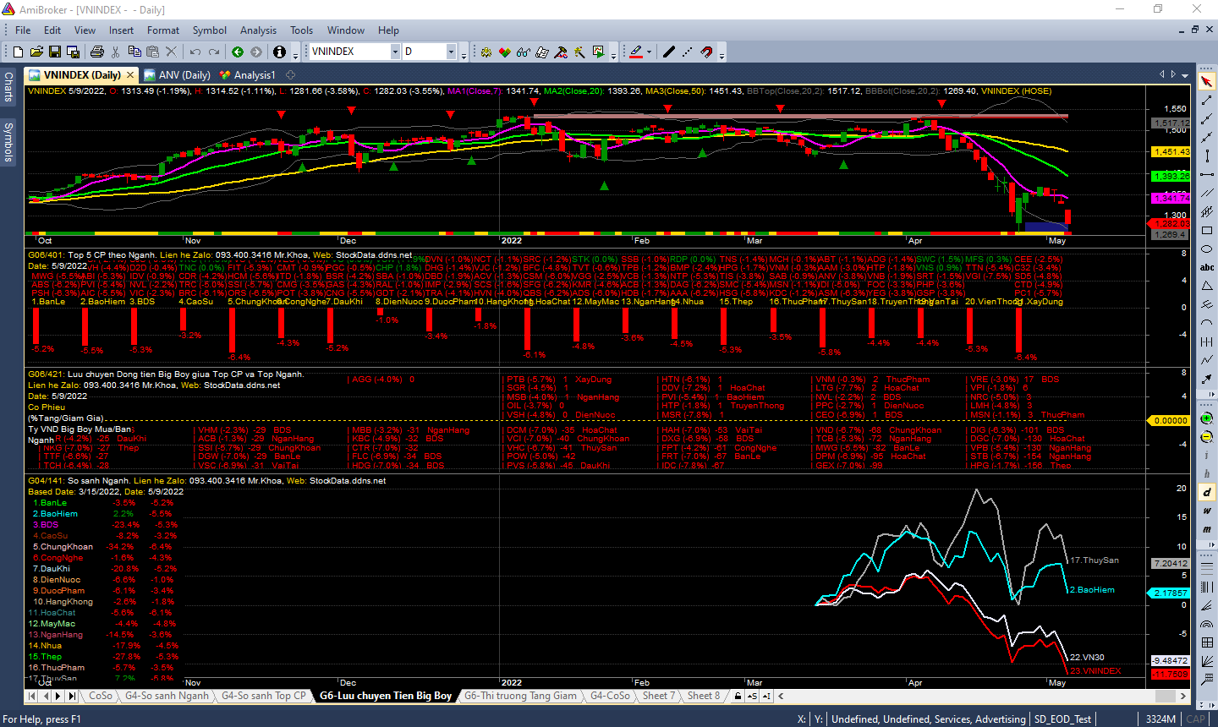Switch to monthly 'm' interval

pos(1207,529)
